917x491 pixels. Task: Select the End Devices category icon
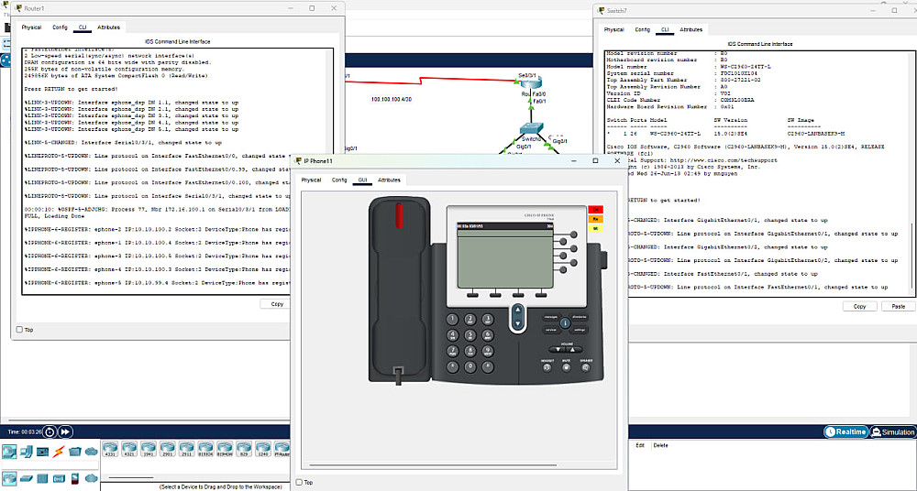point(27,452)
